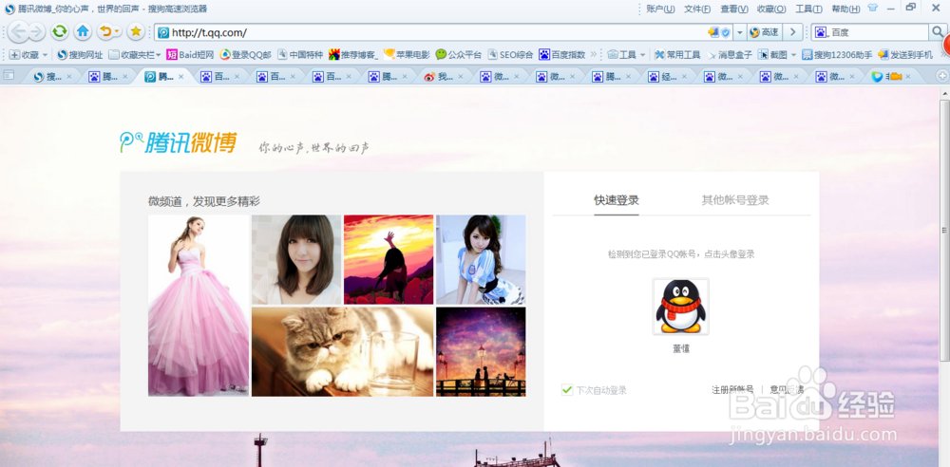Screen dimensions: 950x467
Task: Open SEO综合 bookmark
Action: click(510, 54)
